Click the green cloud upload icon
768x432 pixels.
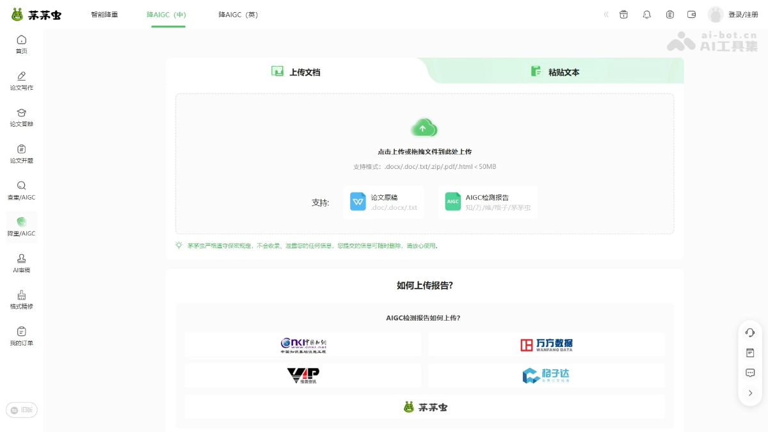424,127
